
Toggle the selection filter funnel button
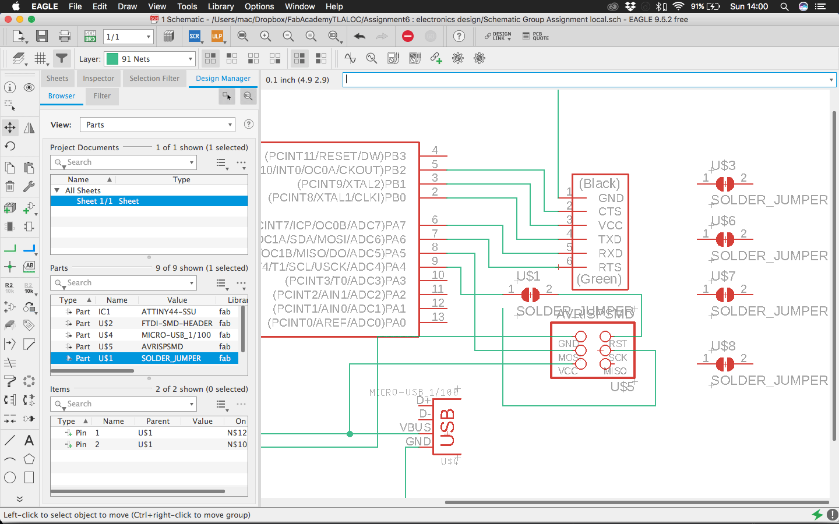61,58
